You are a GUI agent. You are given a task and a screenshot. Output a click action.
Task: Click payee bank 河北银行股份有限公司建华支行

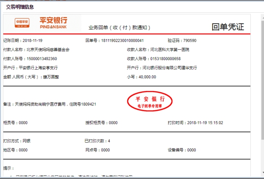point(170,68)
